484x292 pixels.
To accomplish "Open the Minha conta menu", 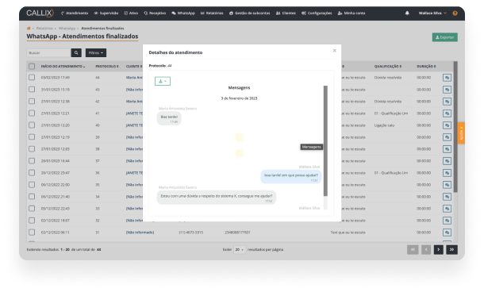I will point(351,13).
